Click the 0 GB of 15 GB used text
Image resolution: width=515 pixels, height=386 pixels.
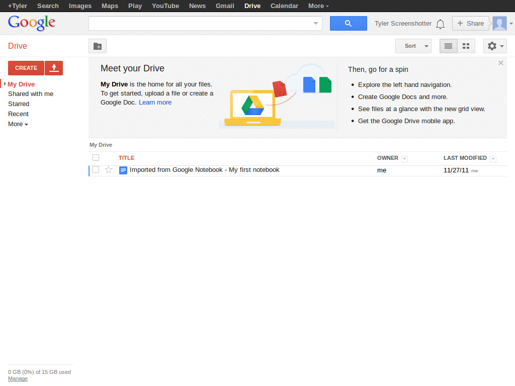tap(39, 372)
